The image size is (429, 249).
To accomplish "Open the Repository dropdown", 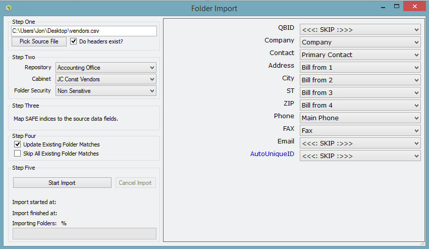I will click(x=106, y=68).
